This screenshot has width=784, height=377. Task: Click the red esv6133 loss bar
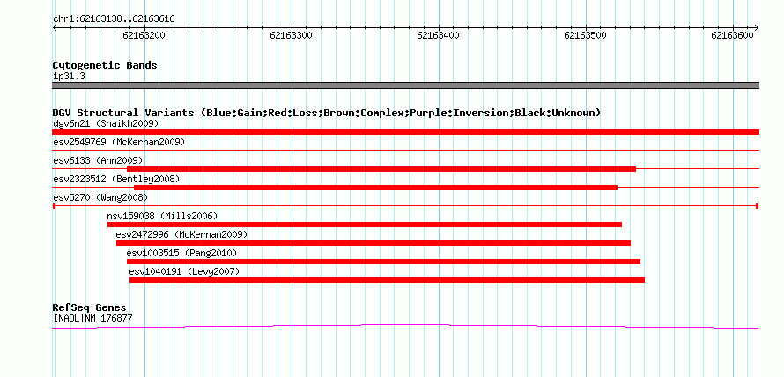381,169
